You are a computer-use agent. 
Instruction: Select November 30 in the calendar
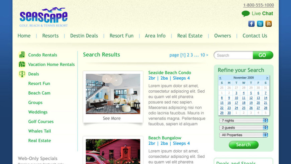coord(229,113)
